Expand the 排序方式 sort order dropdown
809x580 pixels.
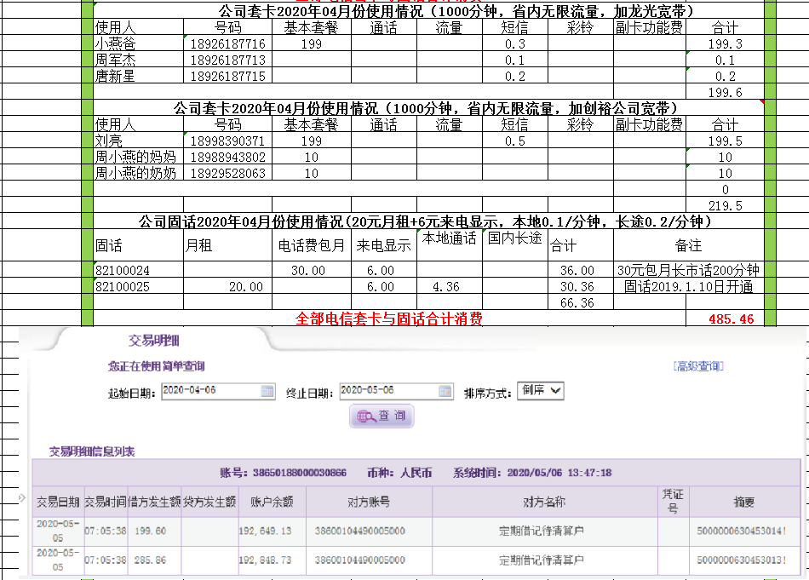click(x=540, y=391)
